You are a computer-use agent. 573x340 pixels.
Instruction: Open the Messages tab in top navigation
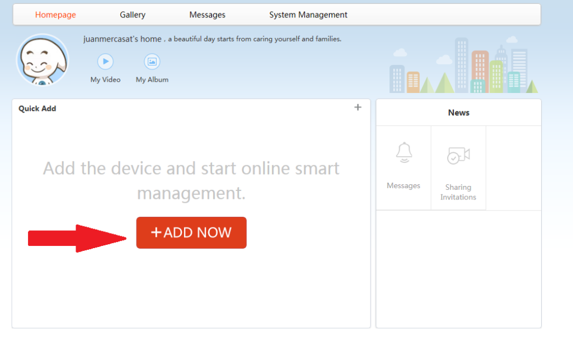tap(207, 15)
